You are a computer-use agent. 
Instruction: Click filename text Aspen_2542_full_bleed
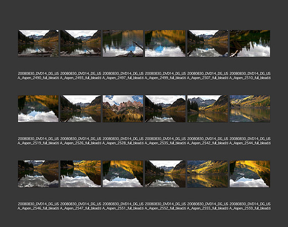(x=208, y=141)
